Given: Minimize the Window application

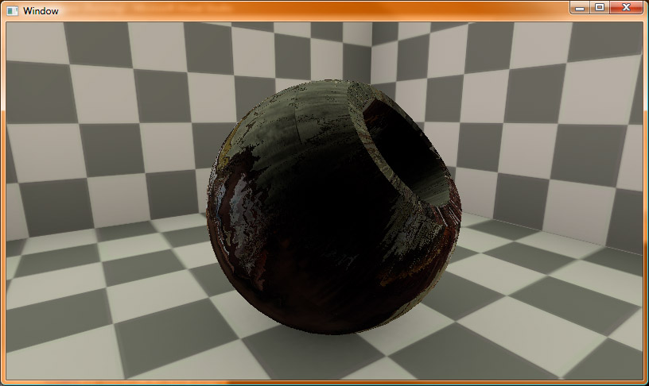Looking at the screenshot, I should click(x=580, y=8).
